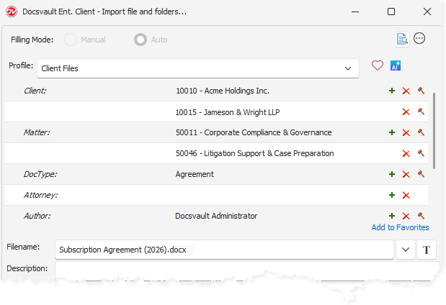Remove the Docsvault Administrator author value

[406, 216]
